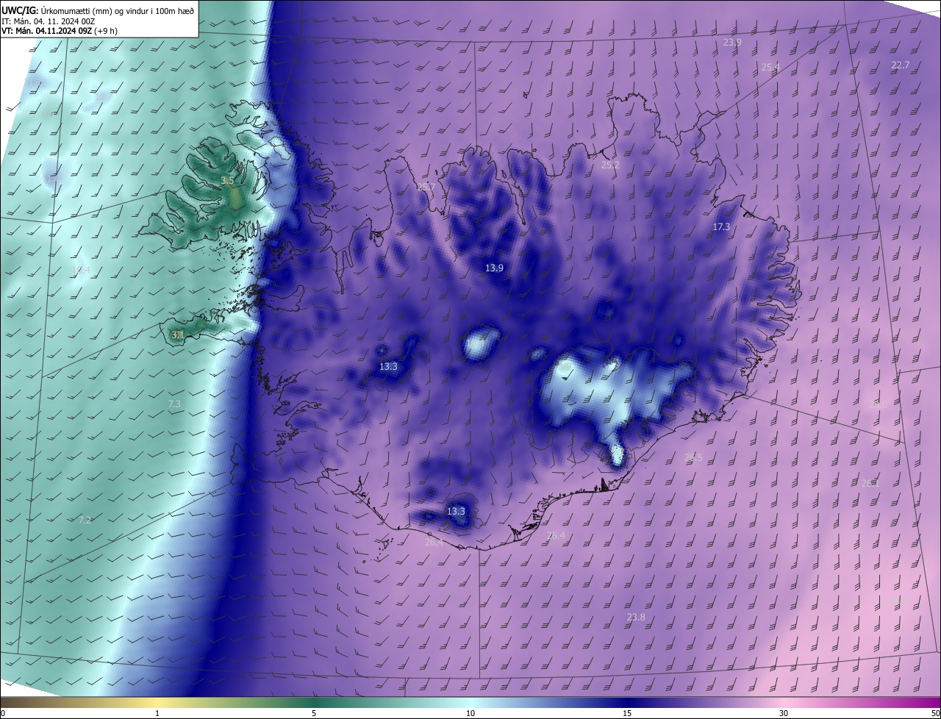This screenshot has width=941, height=719.
Task: Click the 23.8 value label on the map
Action: pyautogui.click(x=636, y=617)
